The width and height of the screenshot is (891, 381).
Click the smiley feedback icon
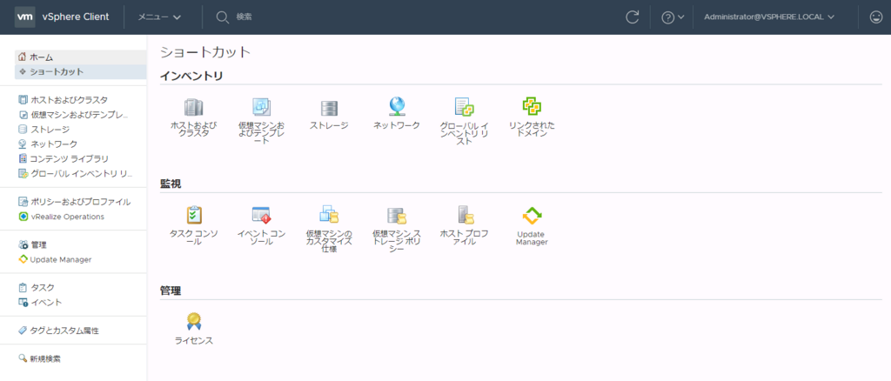tap(875, 17)
